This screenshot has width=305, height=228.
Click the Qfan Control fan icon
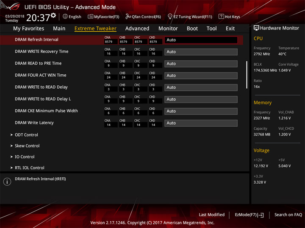tap(128, 16)
